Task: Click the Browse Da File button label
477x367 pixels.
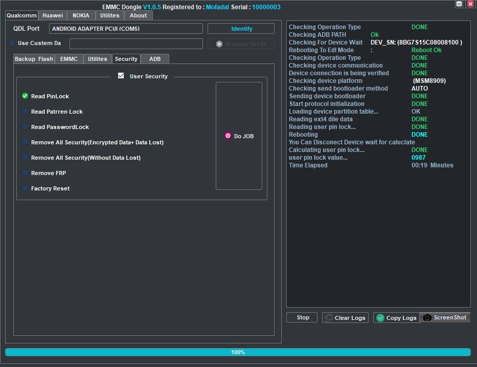Action: [246, 44]
